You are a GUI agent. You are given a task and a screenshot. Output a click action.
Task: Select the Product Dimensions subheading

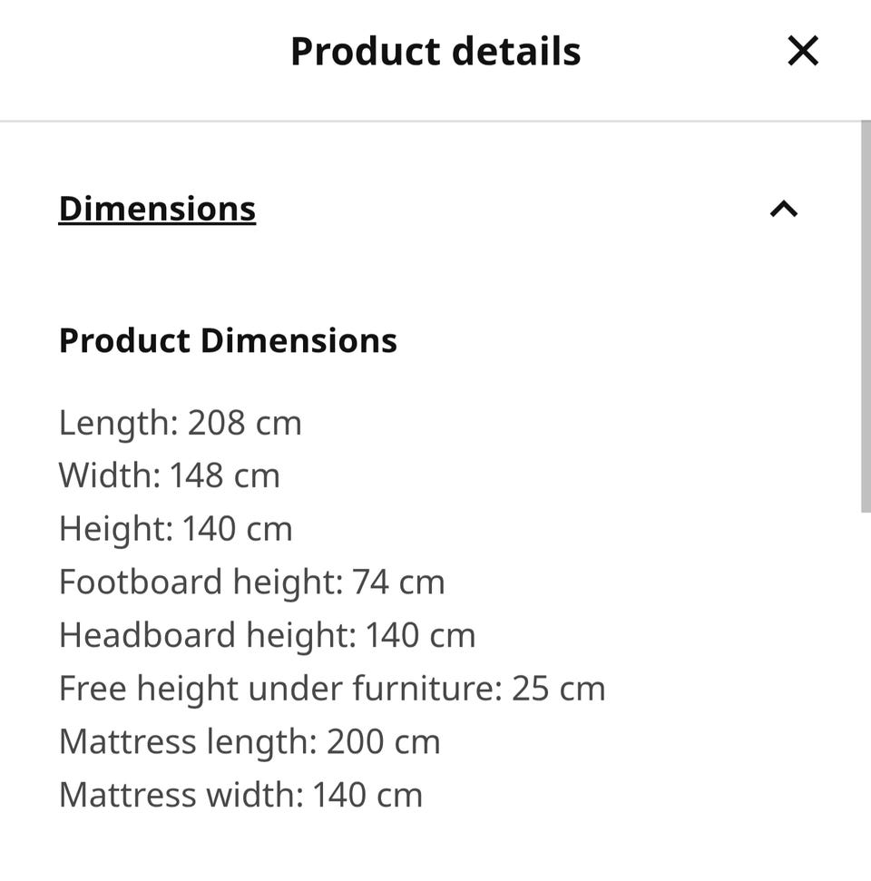coord(228,341)
